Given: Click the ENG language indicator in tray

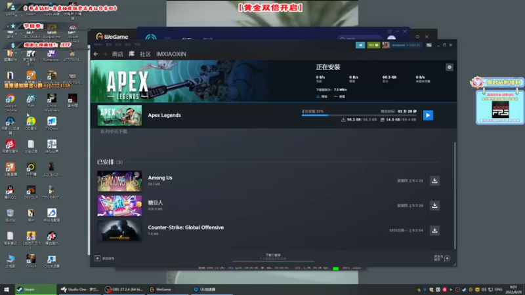Looking at the screenshot, I should pyautogui.click(x=499, y=289).
